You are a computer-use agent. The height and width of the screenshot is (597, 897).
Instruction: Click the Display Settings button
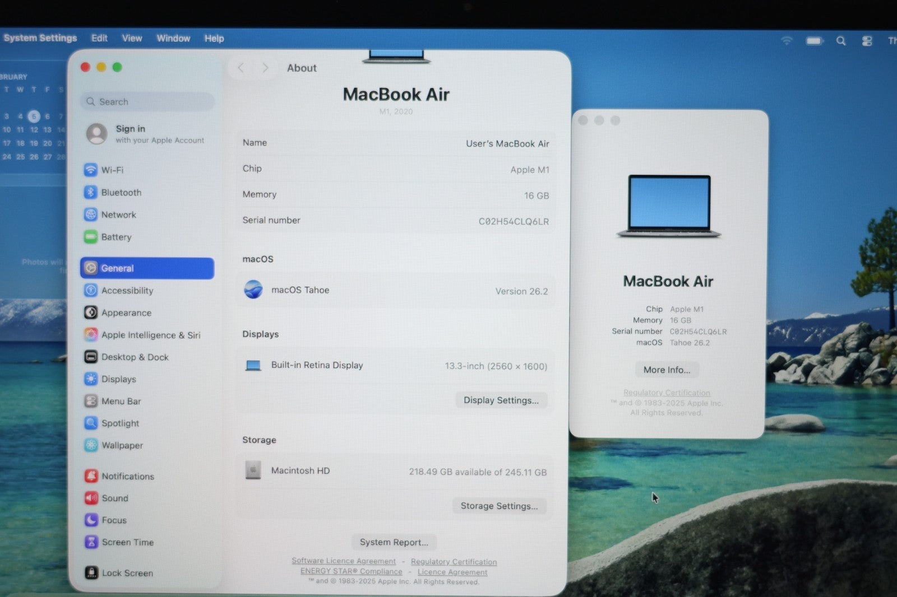pos(501,400)
